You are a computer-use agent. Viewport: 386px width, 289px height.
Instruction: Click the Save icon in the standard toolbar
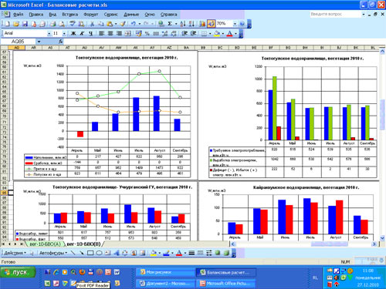tap(25, 24)
